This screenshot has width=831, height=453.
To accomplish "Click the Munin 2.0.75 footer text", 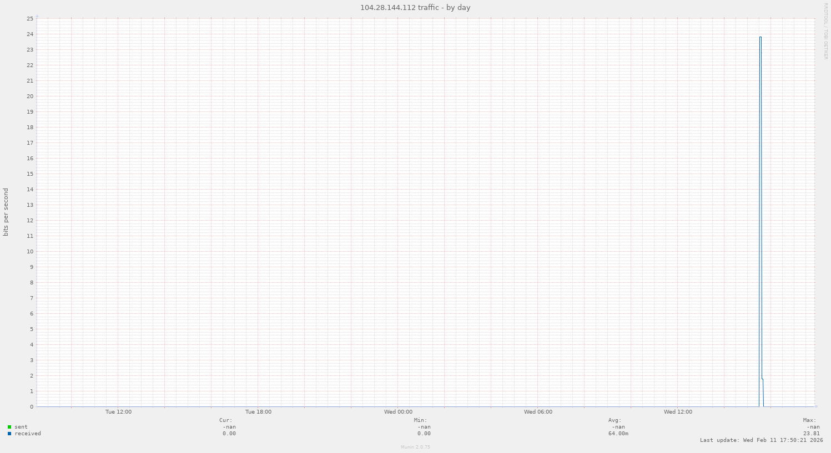I will [x=415, y=447].
